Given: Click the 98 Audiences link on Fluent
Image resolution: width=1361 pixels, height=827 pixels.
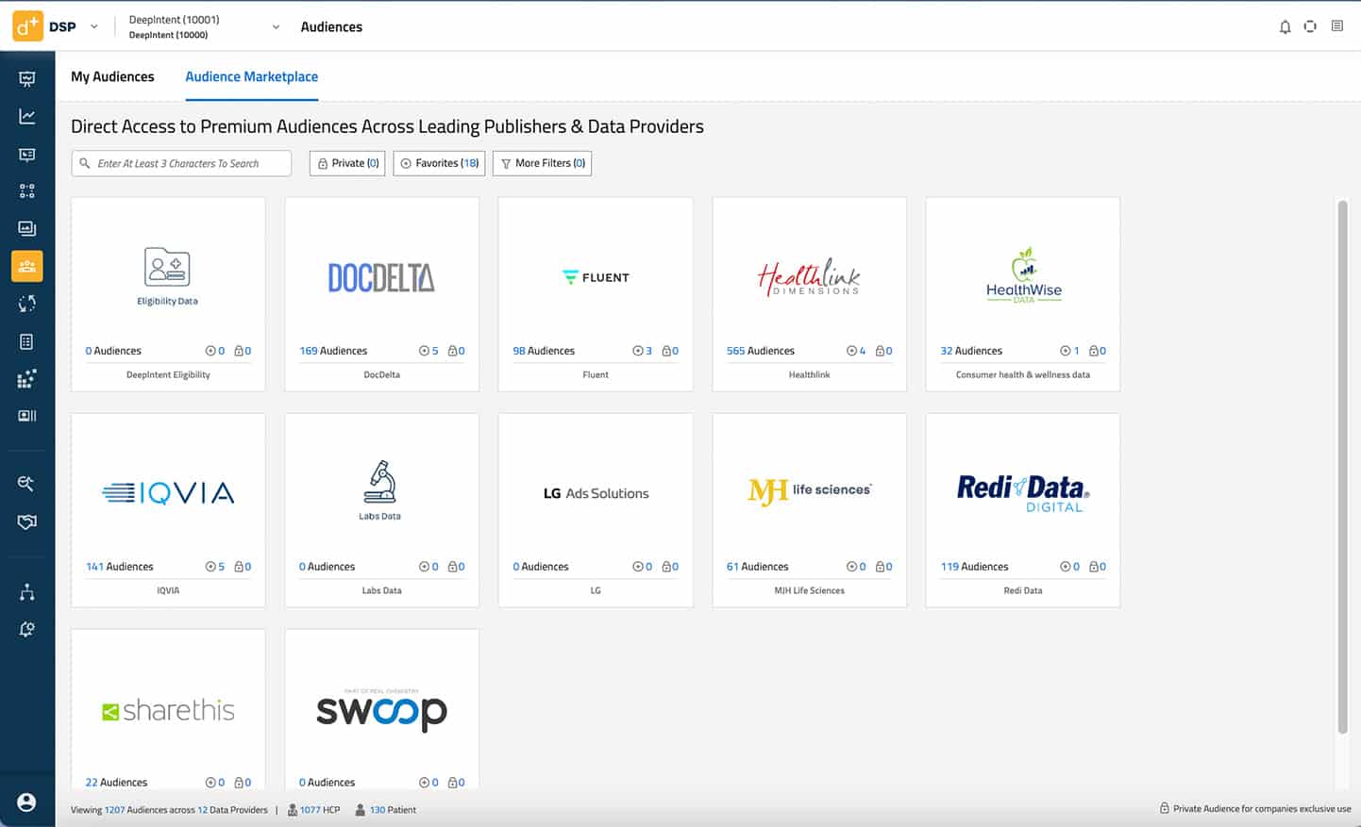Looking at the screenshot, I should 544,351.
